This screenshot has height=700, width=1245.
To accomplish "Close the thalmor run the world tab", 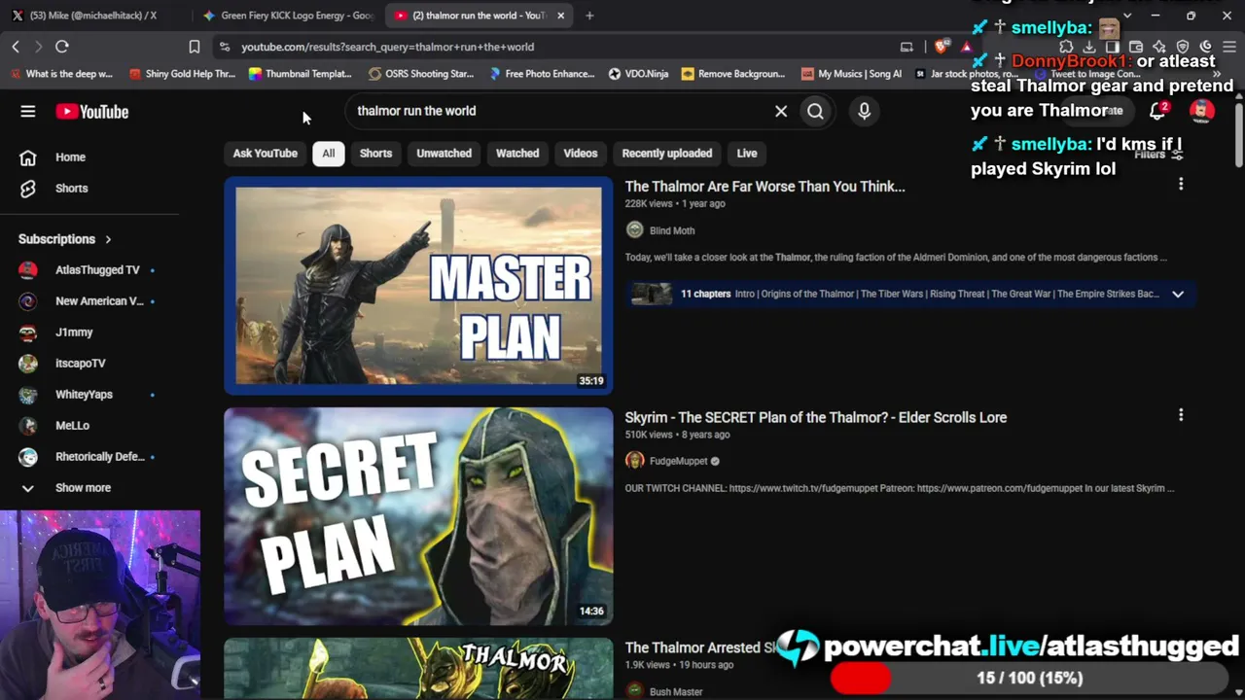I will [560, 16].
